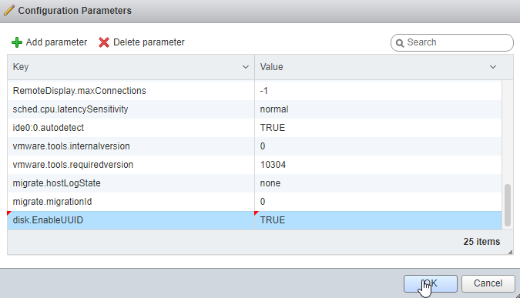Viewport: 520px width, 298px height.
Task: Click the normal value of latencySensitivity
Action: coord(274,109)
